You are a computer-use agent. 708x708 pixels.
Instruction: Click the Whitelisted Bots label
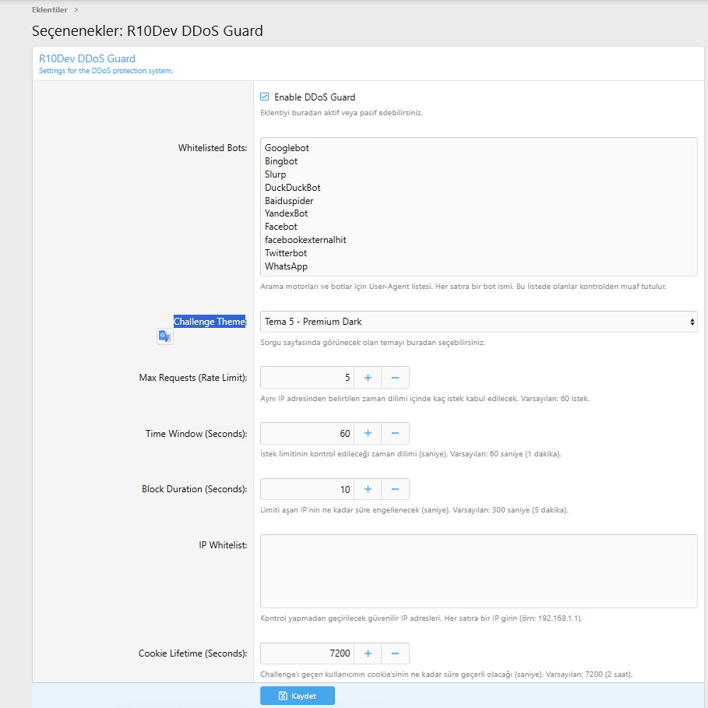(x=213, y=148)
